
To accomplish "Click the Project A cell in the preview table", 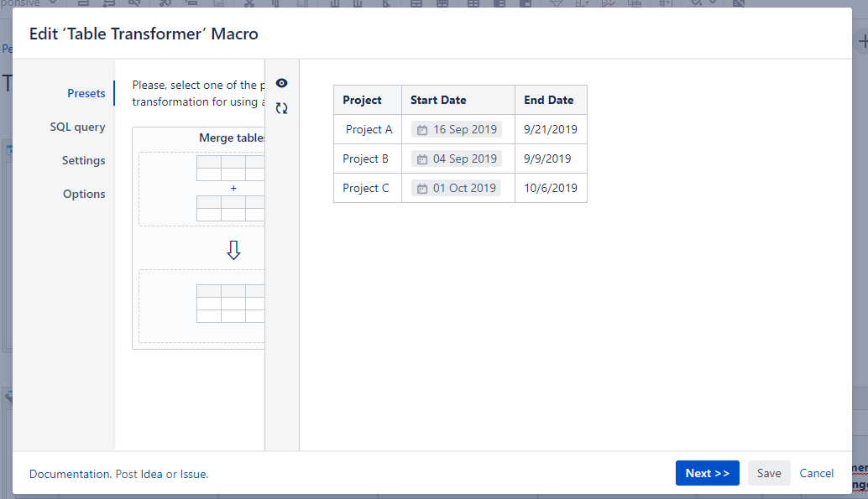I will click(368, 129).
